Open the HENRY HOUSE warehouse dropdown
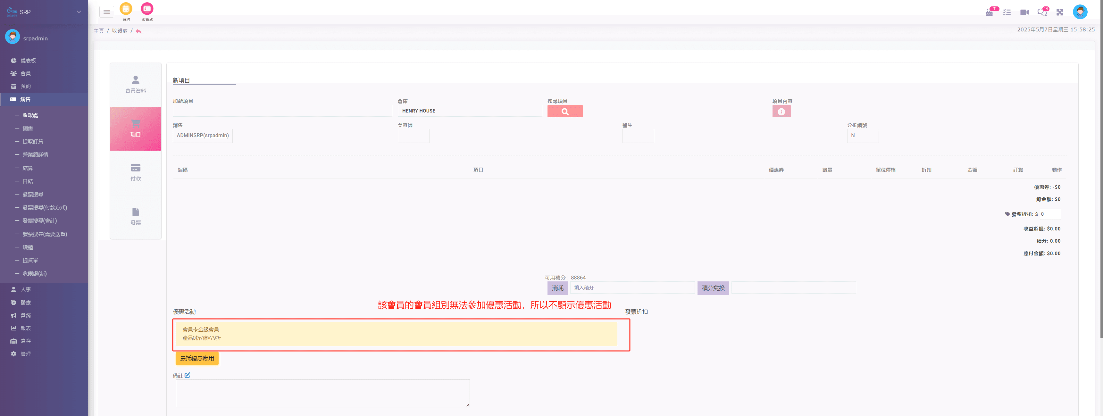The image size is (1103, 416). (x=469, y=111)
